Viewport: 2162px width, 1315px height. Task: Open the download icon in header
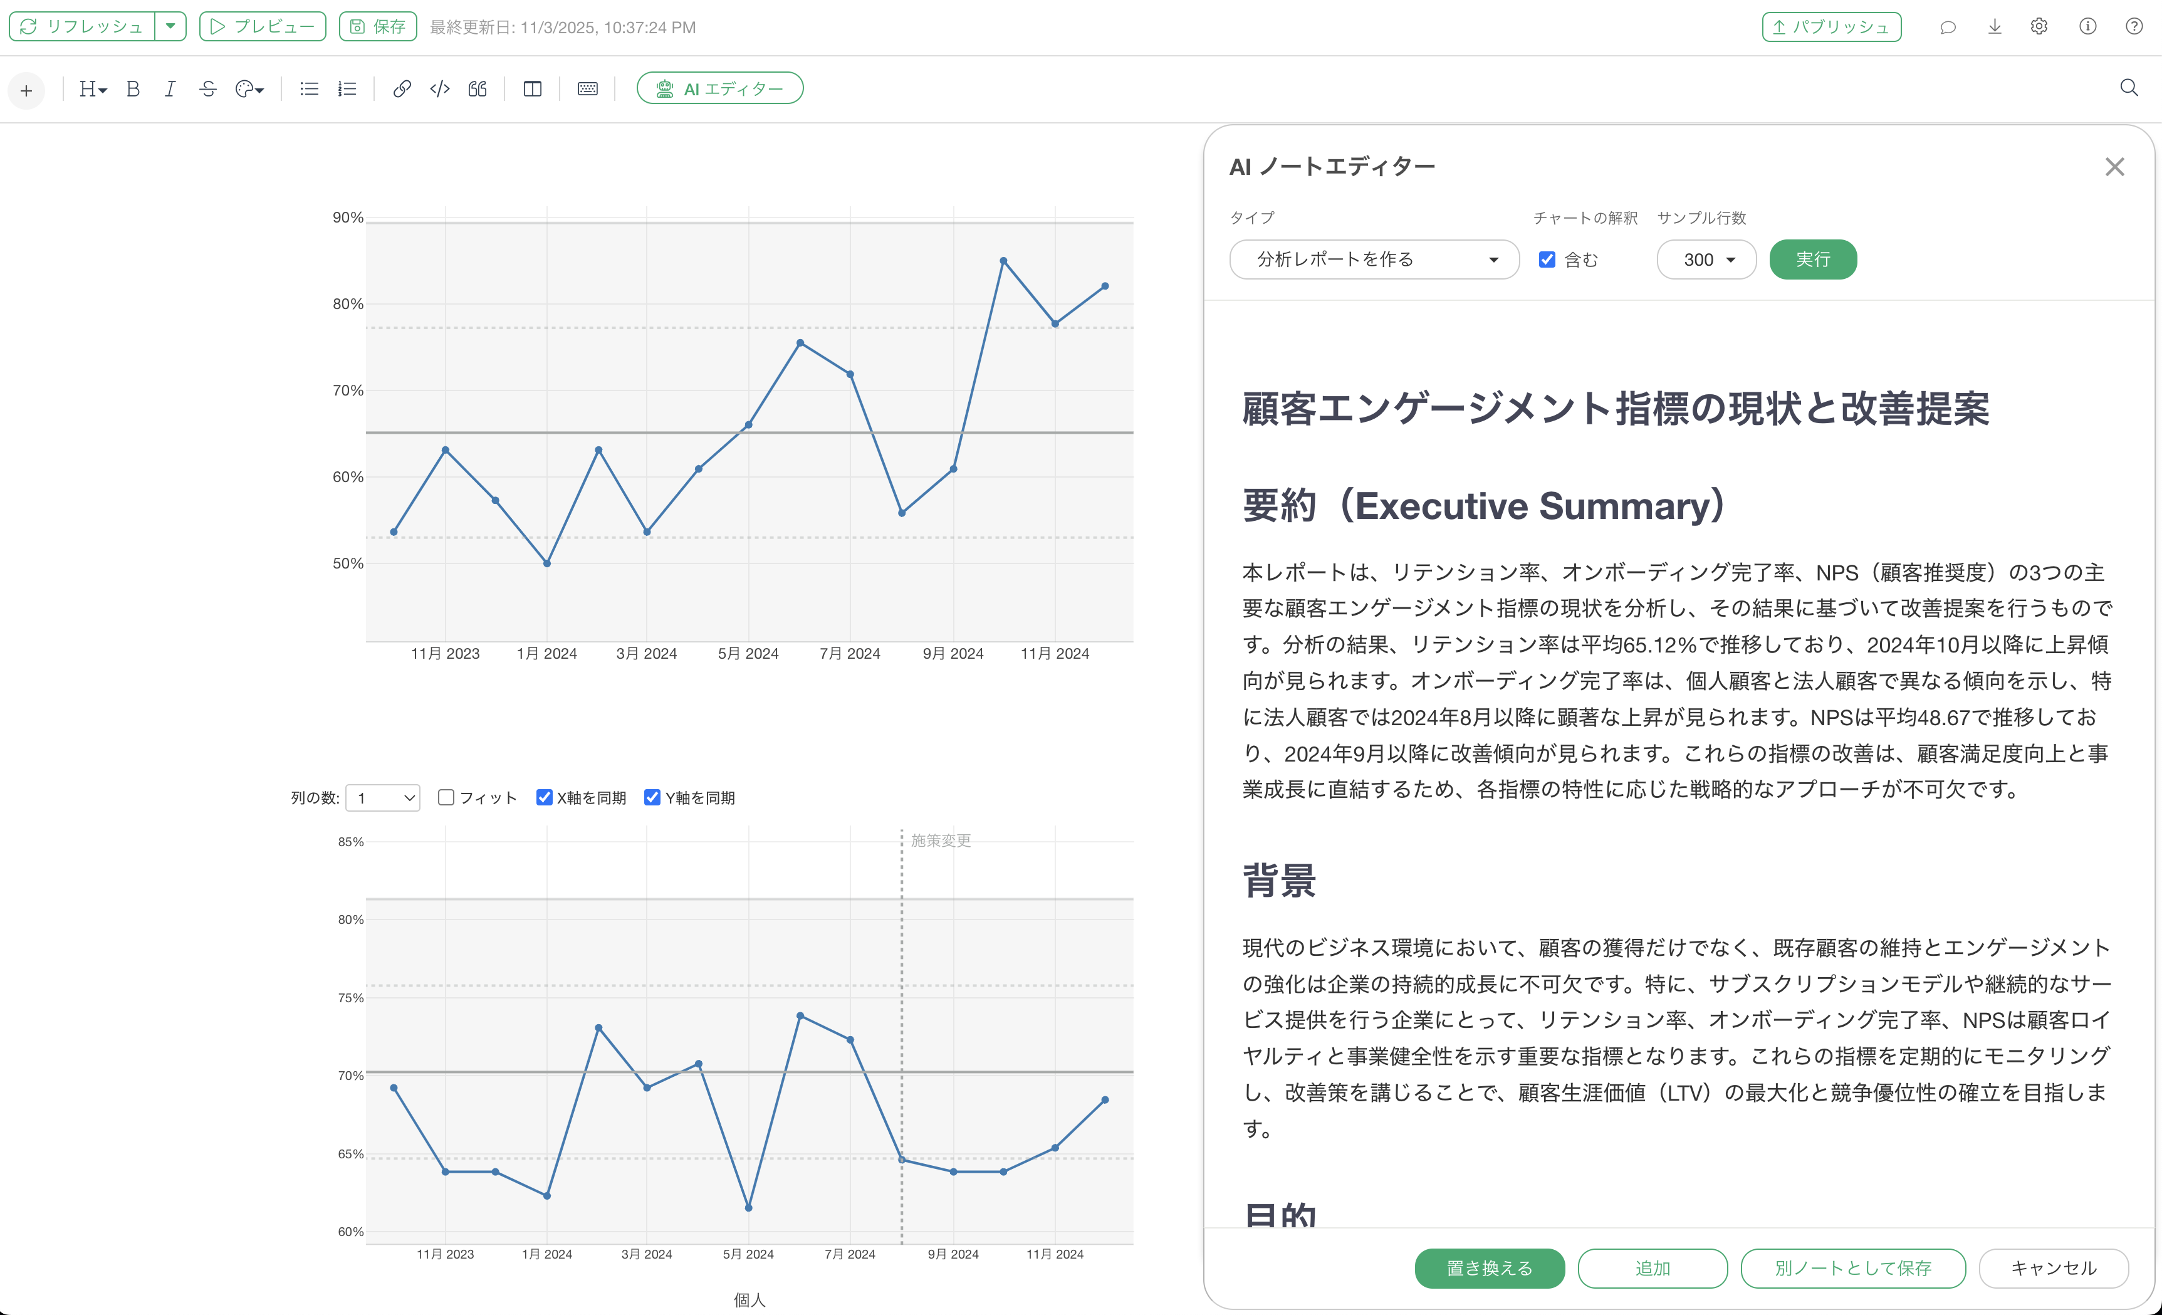(x=1995, y=26)
